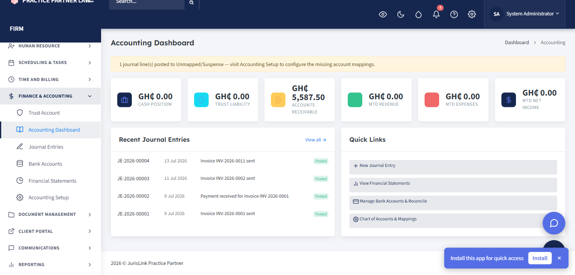
Task: Click the Accounting Setup gear icon
Action: tap(19, 198)
